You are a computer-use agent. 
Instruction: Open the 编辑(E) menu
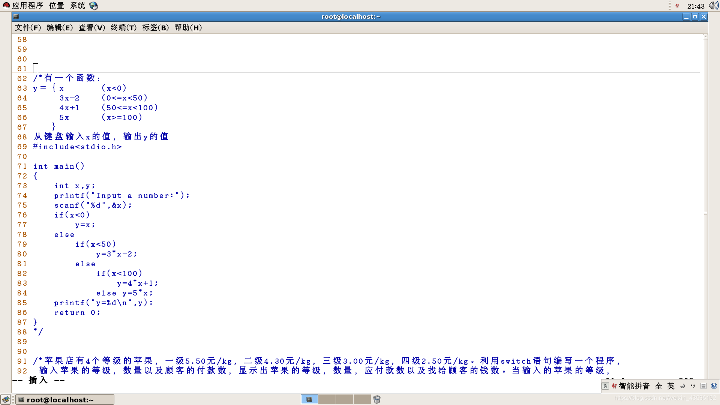click(60, 28)
